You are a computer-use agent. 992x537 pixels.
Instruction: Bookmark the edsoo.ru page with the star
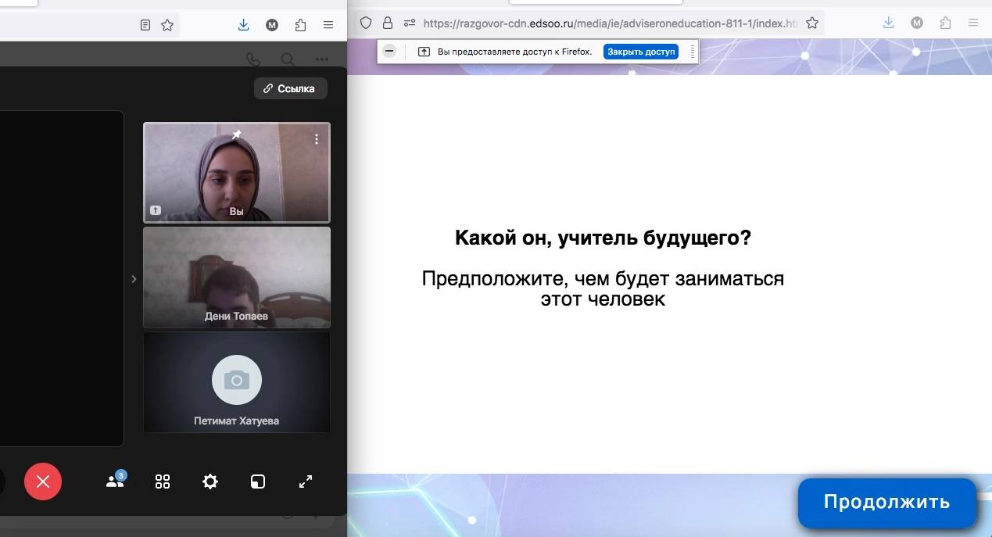pyautogui.click(x=812, y=23)
